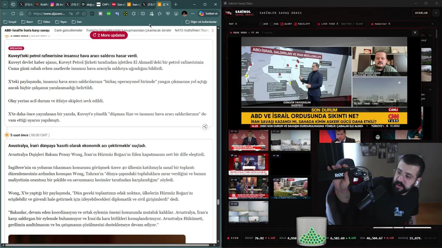
Task: Reload the Al Jazeera page
Action: (x=13, y=13)
